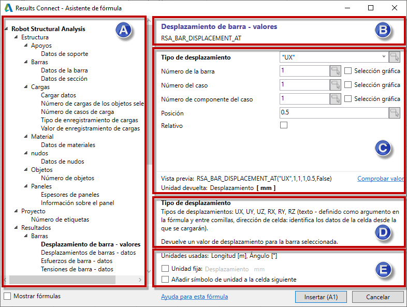Click the Insertar (A1) button
407x307 pixels.
tap(321, 297)
